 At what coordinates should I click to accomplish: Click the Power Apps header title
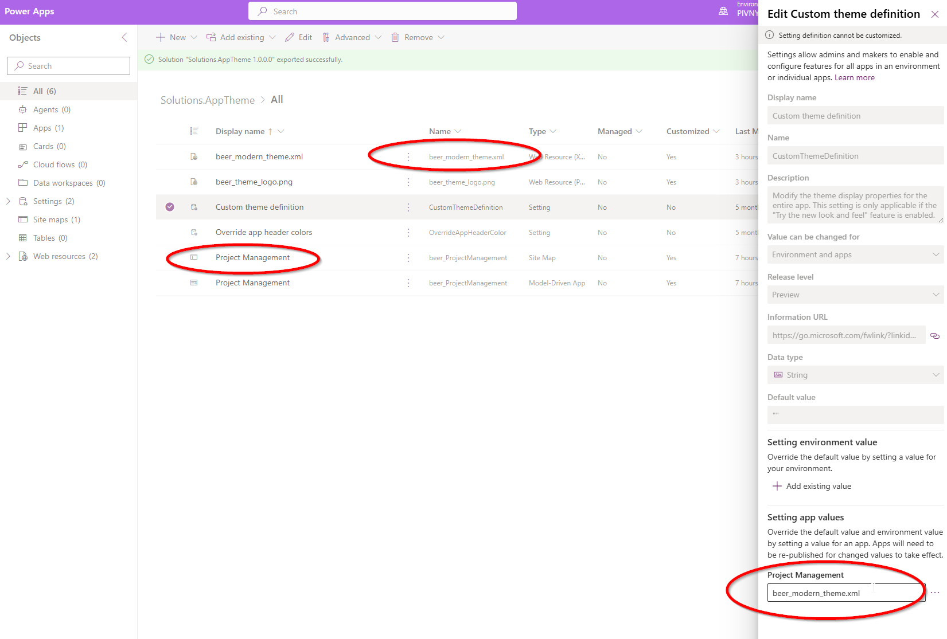[x=29, y=11]
